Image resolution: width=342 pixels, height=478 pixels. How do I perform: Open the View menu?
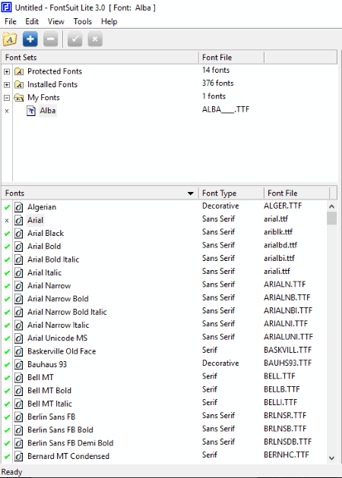point(56,22)
